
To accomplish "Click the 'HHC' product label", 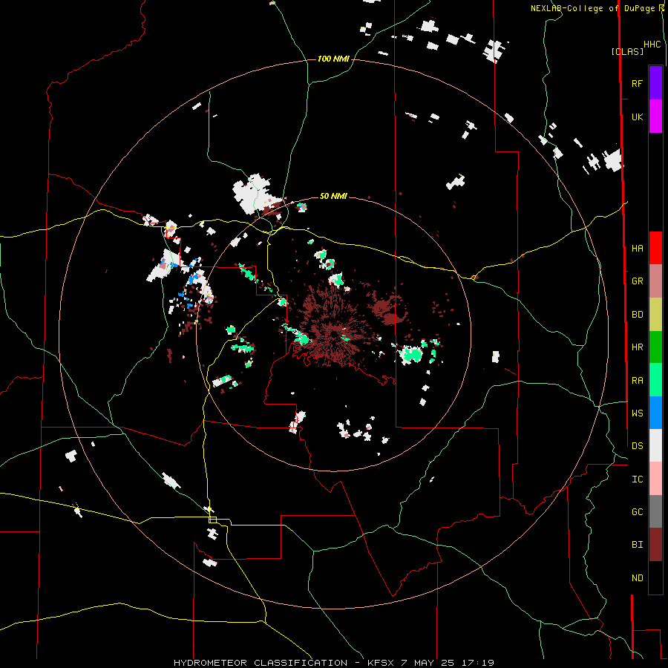I will pos(652,45).
